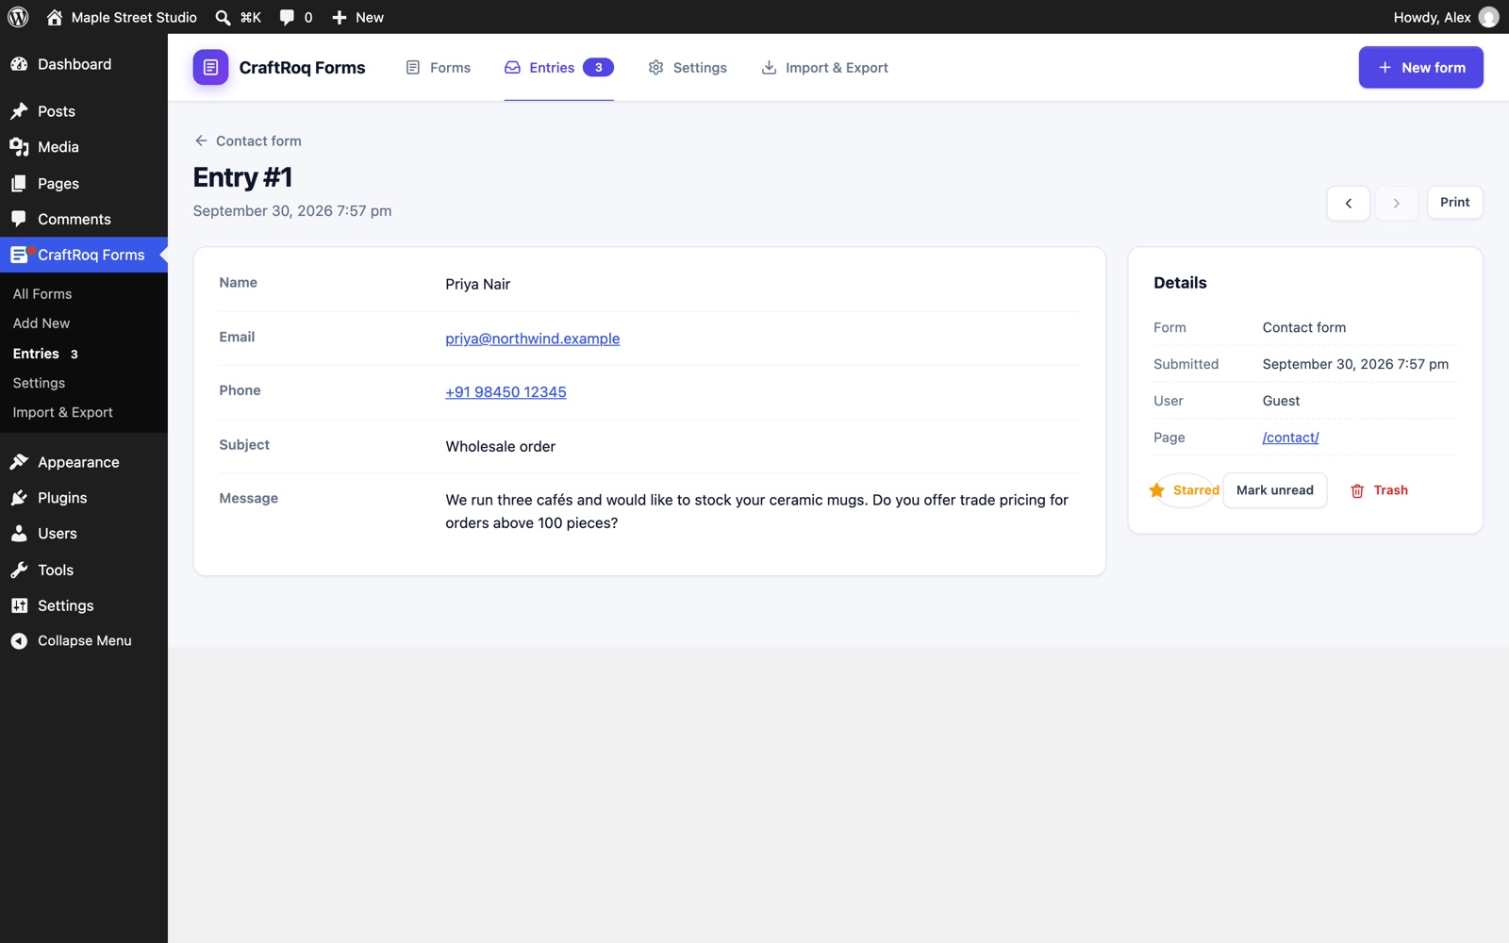Click the Details panel heading
1509x943 pixels.
pos(1180,283)
